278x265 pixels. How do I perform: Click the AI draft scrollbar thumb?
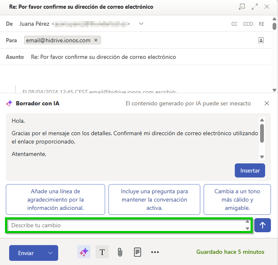tap(262, 133)
